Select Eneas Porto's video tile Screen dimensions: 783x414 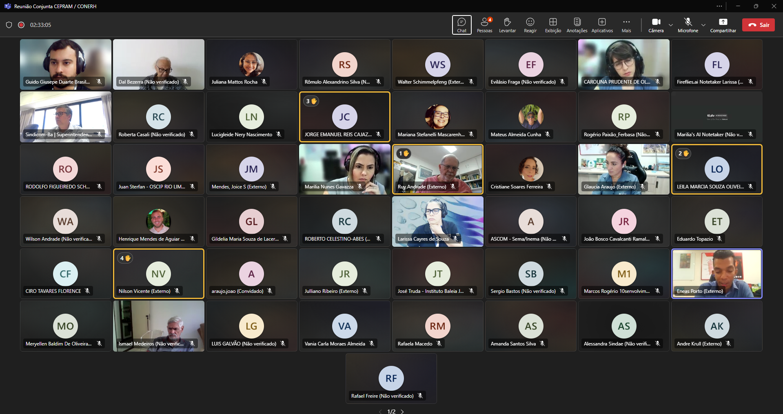pos(716,273)
